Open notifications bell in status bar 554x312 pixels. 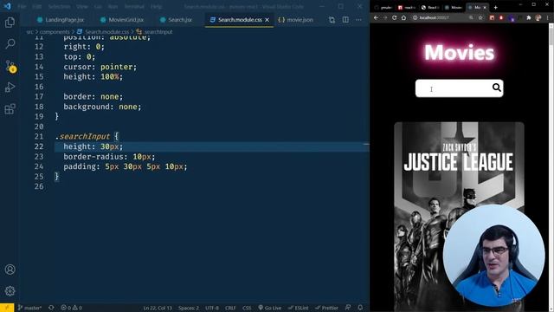tap(360, 308)
